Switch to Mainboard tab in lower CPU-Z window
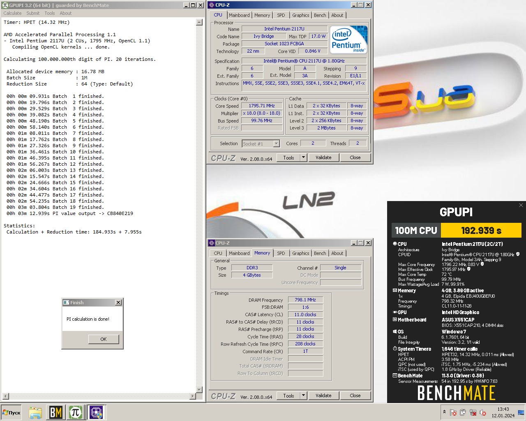 point(239,253)
